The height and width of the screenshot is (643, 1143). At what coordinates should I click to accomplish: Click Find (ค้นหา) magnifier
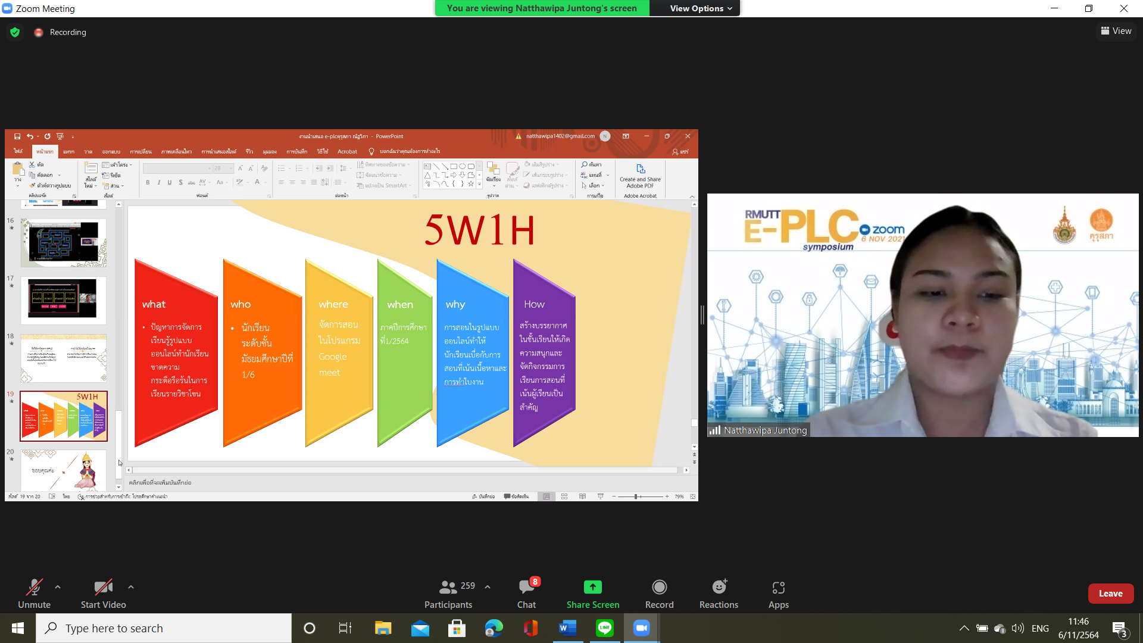pyautogui.click(x=591, y=164)
